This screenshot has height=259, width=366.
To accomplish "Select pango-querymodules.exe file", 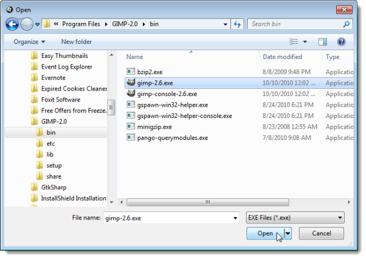I will pos(172,138).
